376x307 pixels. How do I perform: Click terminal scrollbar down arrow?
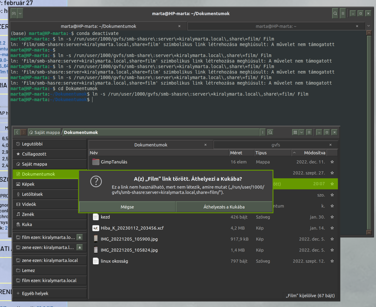(369, 232)
